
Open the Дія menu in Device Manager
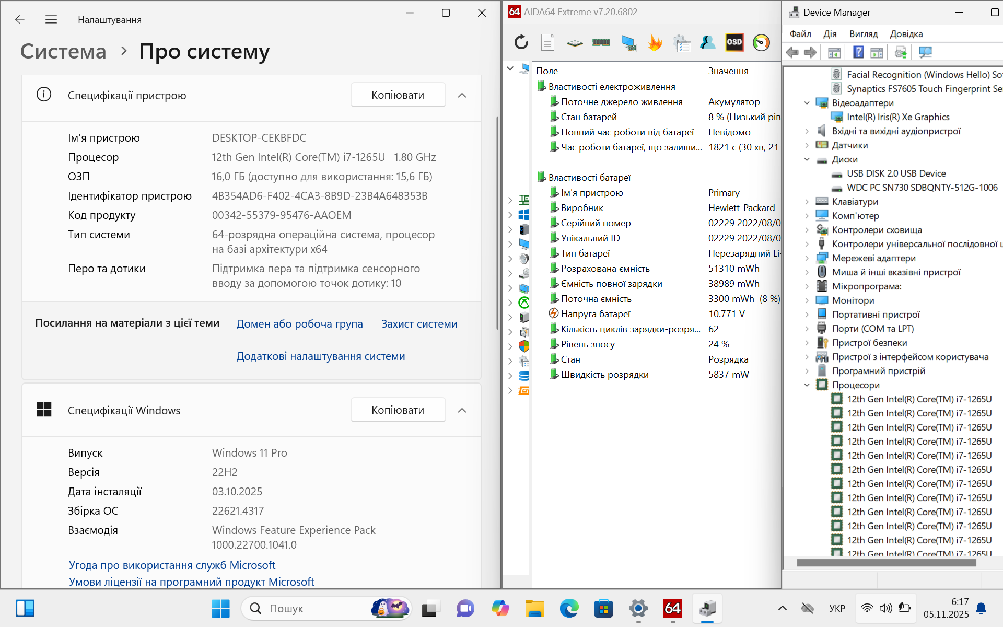coord(830,34)
